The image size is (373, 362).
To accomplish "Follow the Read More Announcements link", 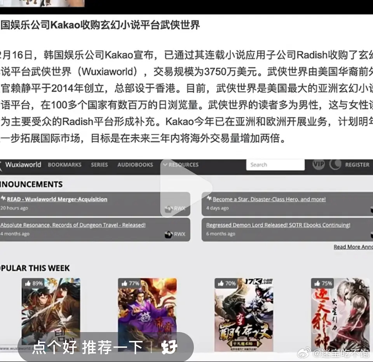I will pos(353,247).
